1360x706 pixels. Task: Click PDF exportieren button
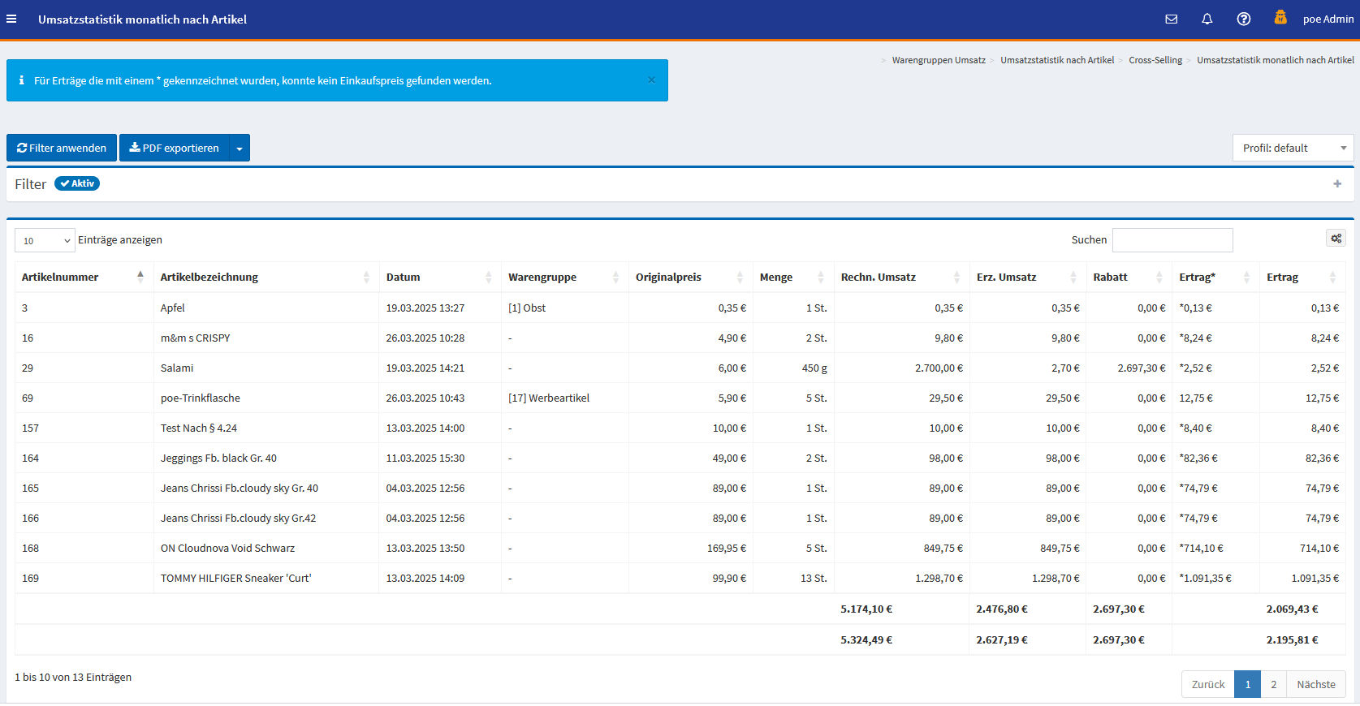175,148
